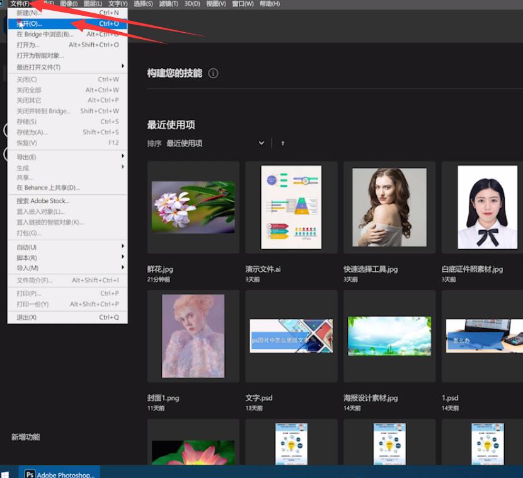Click the info icon beside 构建您的技能
This screenshot has width=523, height=478.
point(213,73)
